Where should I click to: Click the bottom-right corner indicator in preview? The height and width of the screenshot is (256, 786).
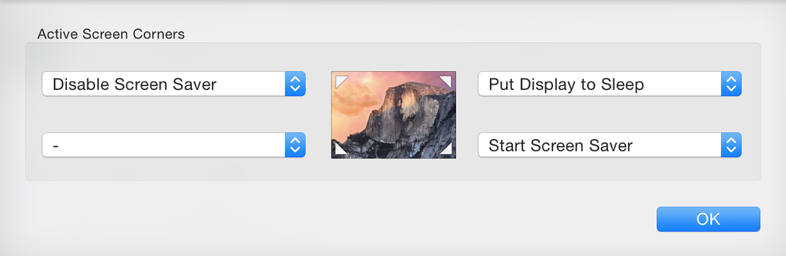click(448, 149)
